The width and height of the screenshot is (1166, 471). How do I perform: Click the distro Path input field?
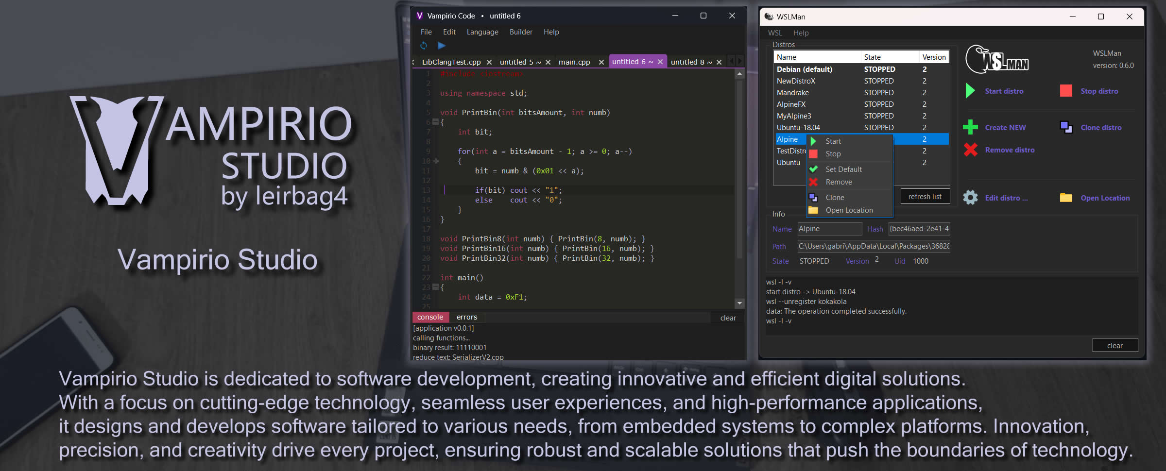coord(873,246)
